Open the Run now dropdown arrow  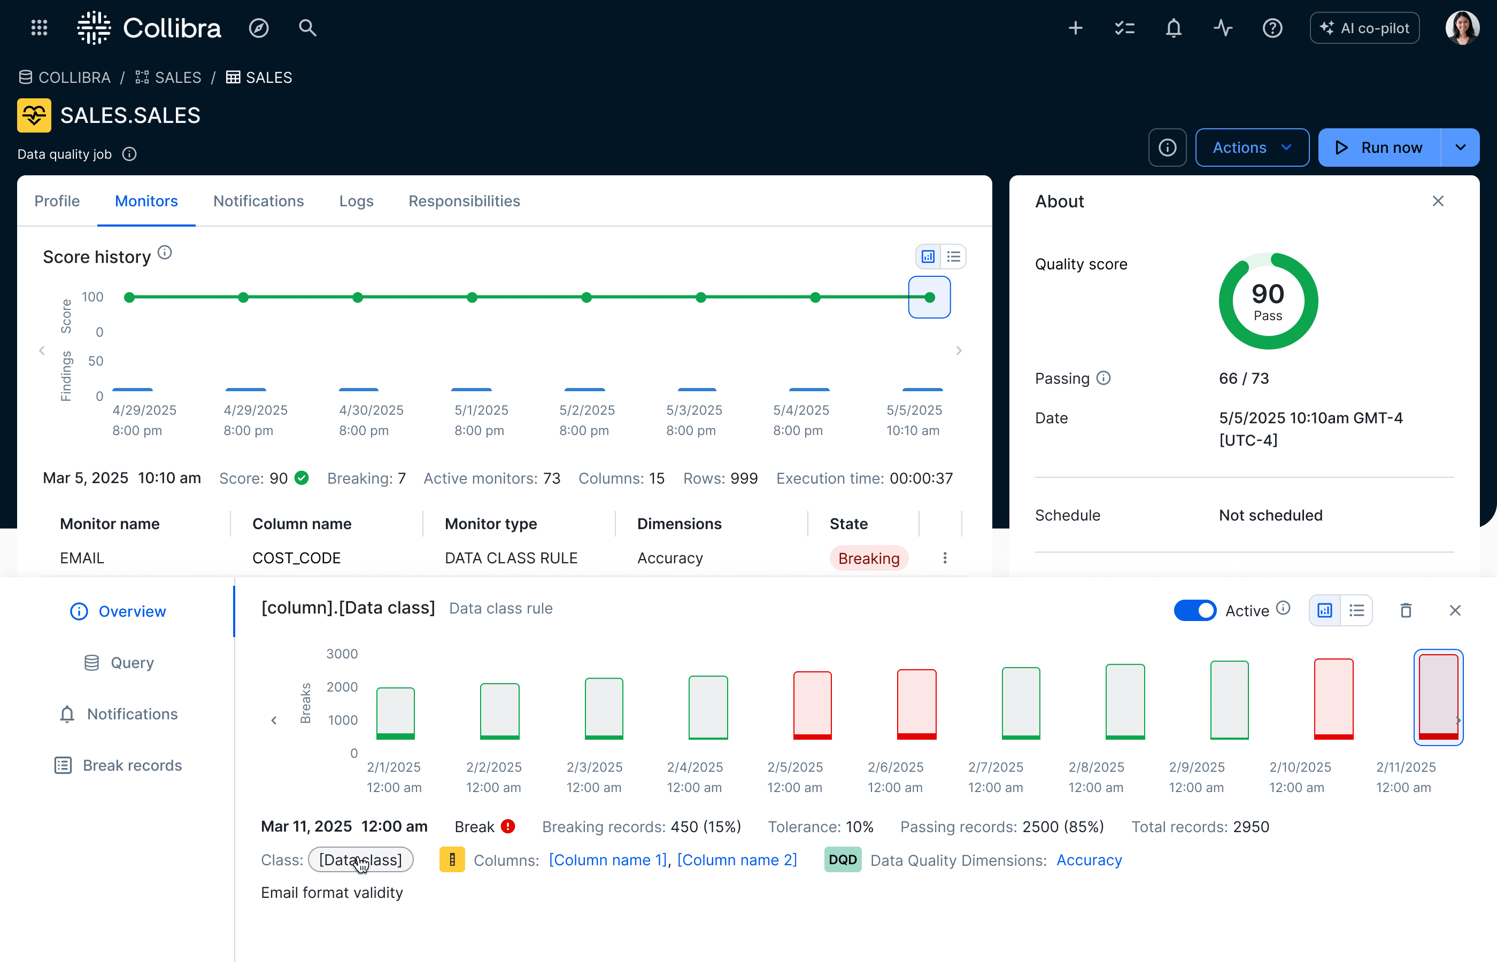pyautogui.click(x=1460, y=148)
